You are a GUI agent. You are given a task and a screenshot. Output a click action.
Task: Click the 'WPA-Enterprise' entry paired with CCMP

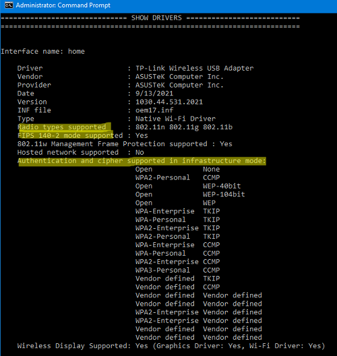pyautogui.click(x=165, y=244)
